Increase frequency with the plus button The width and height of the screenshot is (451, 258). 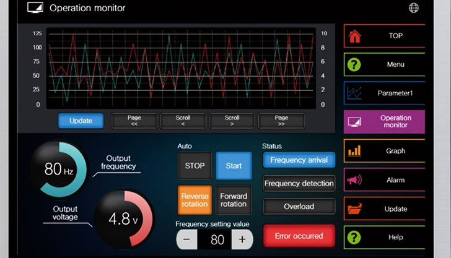click(x=242, y=239)
